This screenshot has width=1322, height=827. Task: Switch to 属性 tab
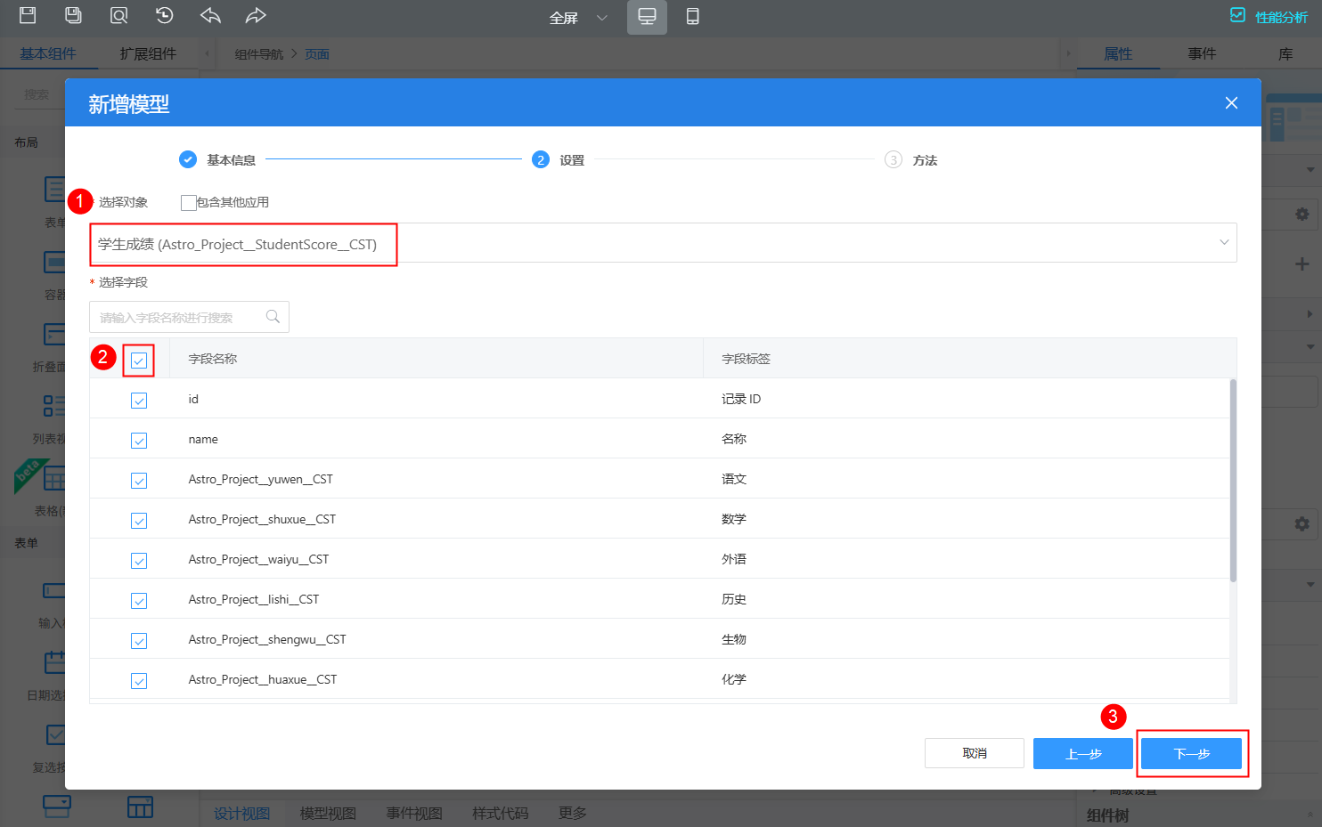click(1118, 53)
